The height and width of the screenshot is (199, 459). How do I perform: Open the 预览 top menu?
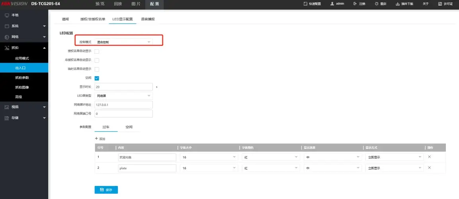[100, 4]
